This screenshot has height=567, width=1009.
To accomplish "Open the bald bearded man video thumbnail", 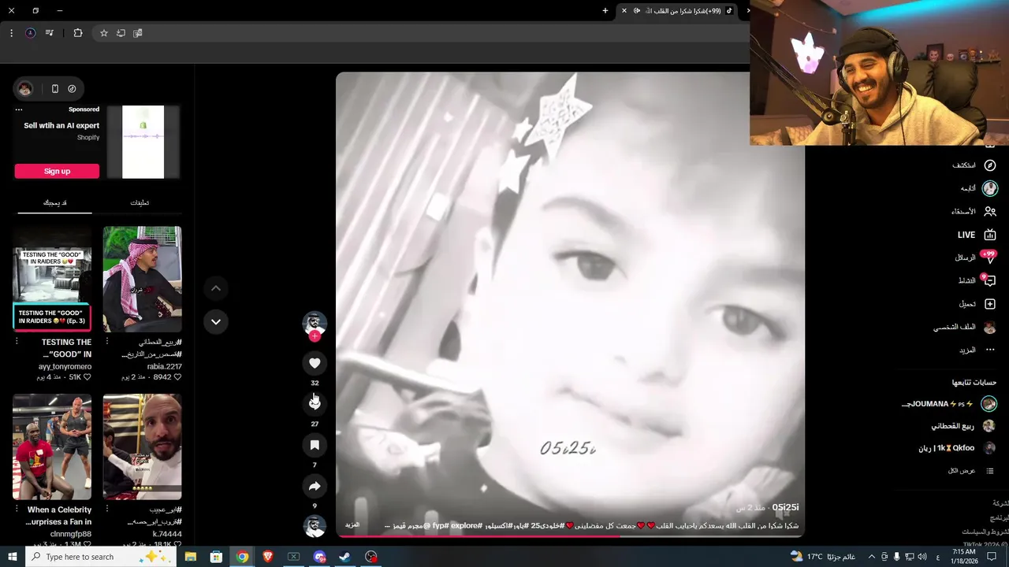I will tap(142, 447).
